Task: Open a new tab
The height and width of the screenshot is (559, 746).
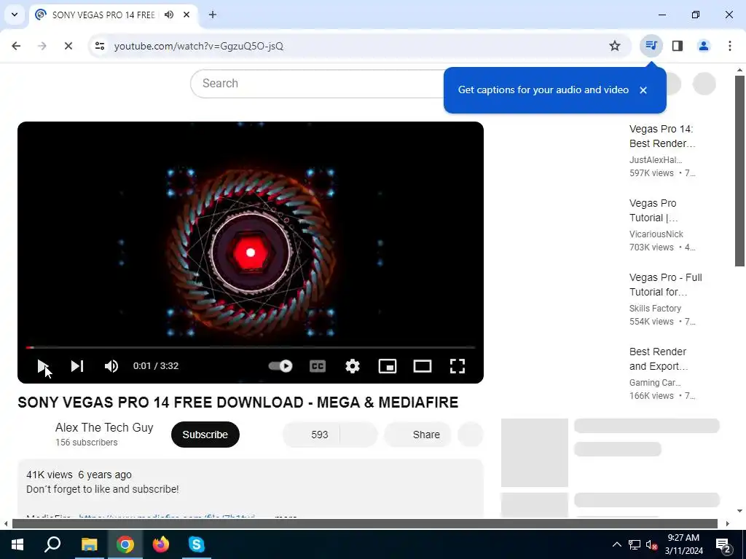Action: click(x=213, y=15)
